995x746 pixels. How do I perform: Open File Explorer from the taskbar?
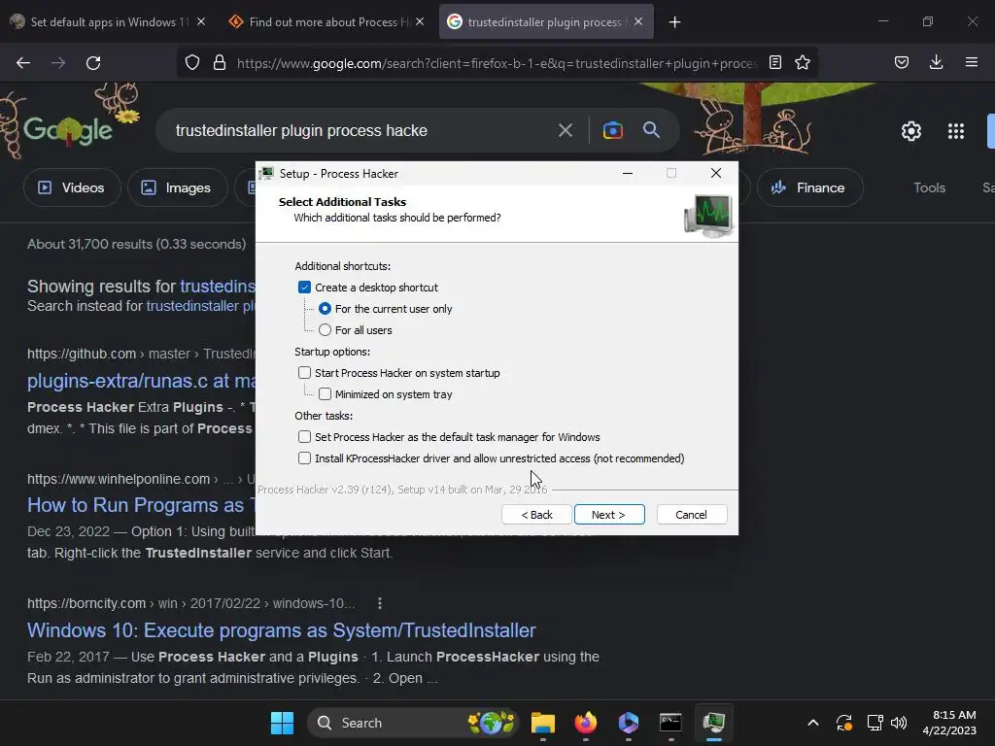coord(543,723)
